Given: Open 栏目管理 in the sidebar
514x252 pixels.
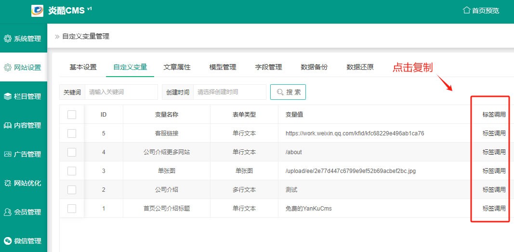Looking at the screenshot, I should tap(24, 96).
